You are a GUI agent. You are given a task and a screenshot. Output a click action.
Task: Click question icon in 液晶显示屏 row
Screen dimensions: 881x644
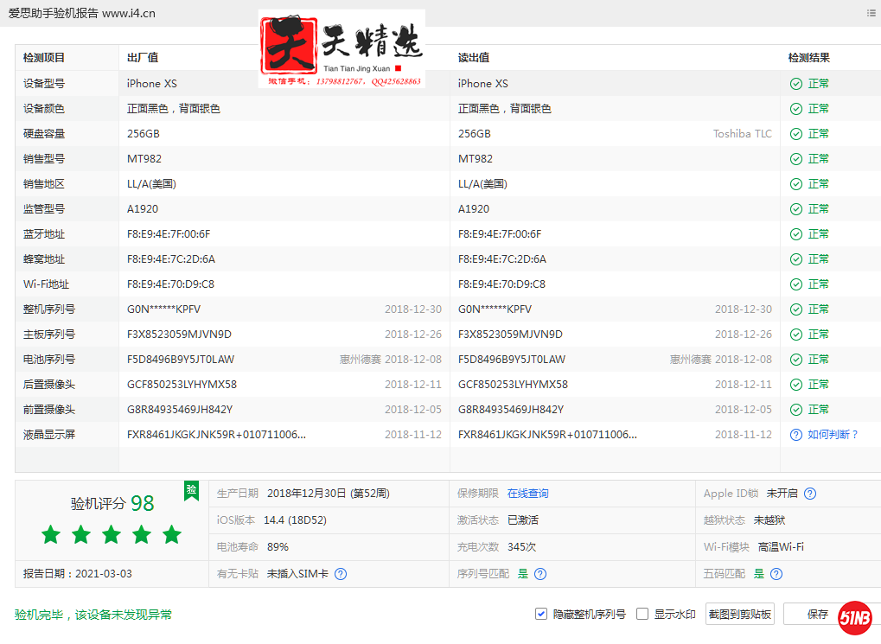pyautogui.click(x=795, y=435)
